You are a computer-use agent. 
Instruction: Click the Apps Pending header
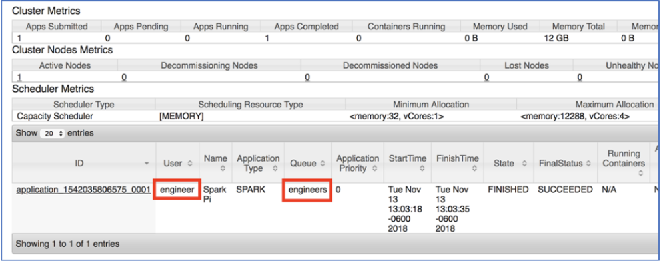pos(141,27)
